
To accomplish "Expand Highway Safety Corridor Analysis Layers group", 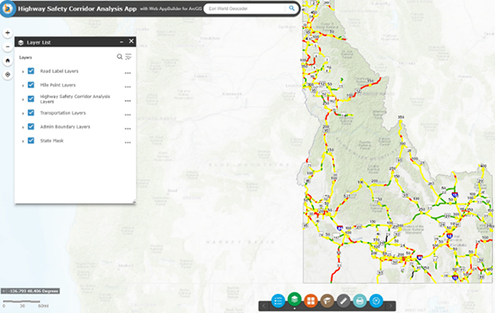I will pos(23,100).
